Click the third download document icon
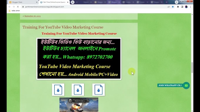The height and width of the screenshot is (112, 200). (99, 90)
